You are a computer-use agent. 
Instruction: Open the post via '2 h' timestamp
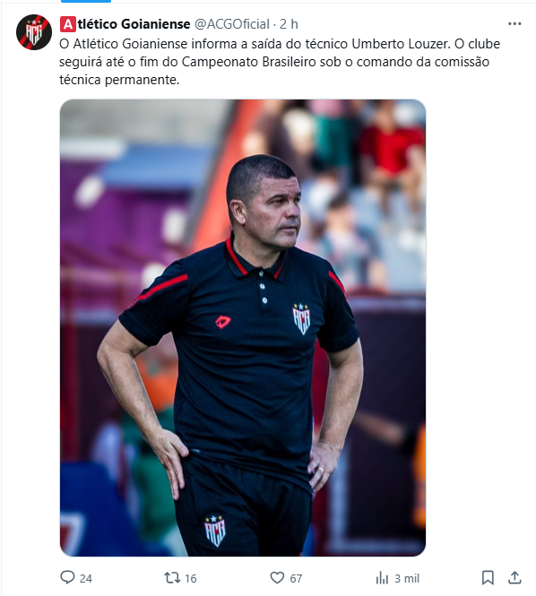pos(289,24)
